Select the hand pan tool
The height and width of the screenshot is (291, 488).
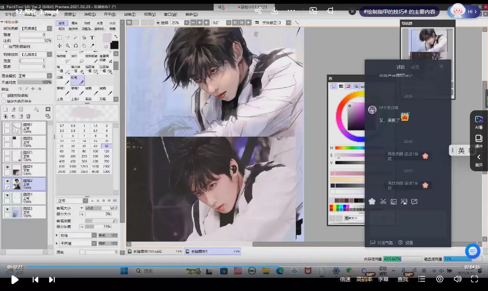coord(84,46)
